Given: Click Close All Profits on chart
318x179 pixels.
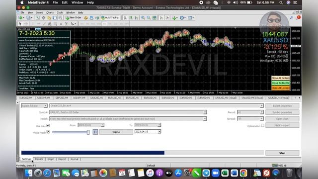Looking at the screenshot, I should coord(280,83).
